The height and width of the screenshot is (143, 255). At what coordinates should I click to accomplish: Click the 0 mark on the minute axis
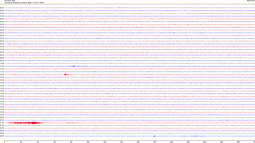pos(5,142)
